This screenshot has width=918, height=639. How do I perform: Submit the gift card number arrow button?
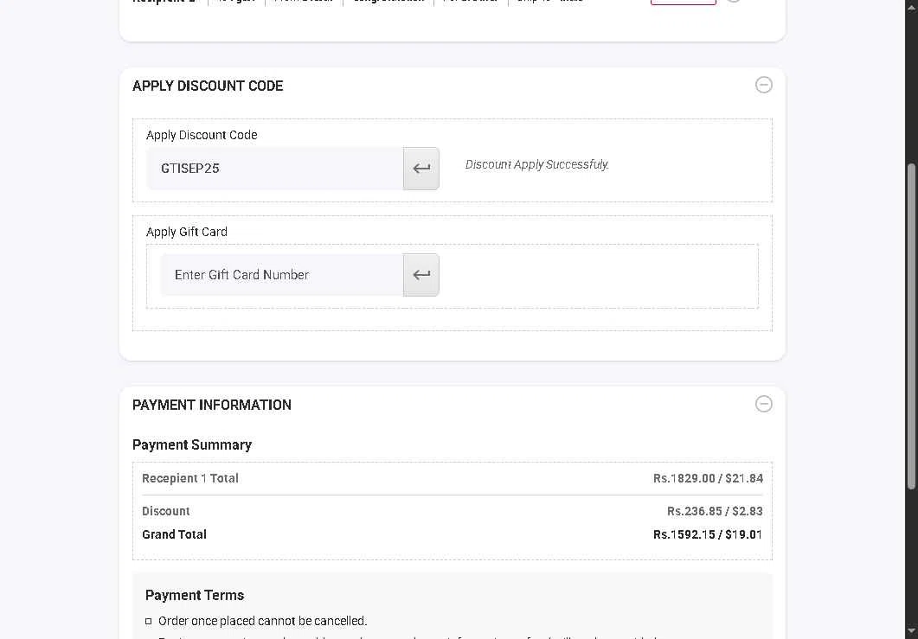pos(421,275)
